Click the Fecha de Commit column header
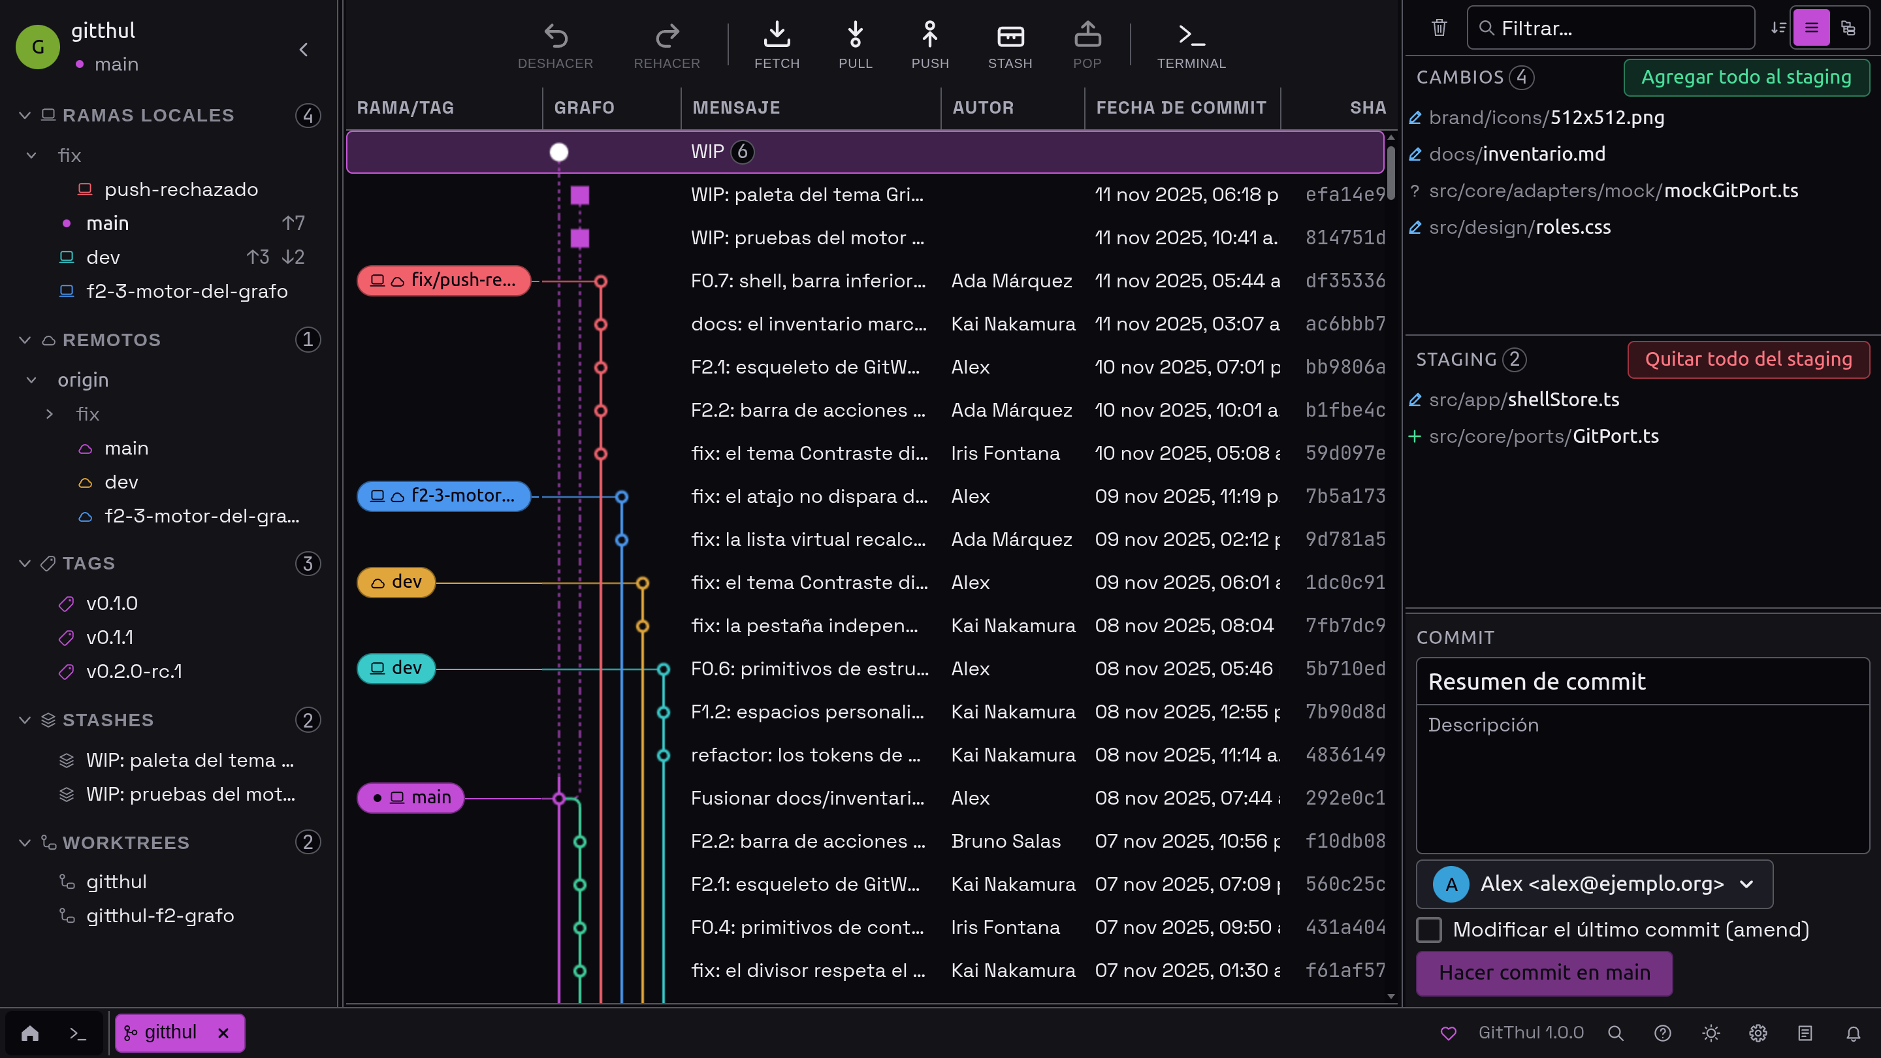 pos(1182,108)
